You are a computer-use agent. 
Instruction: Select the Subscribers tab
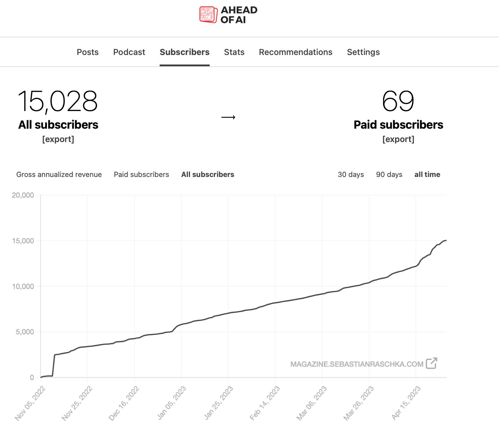[x=185, y=52]
